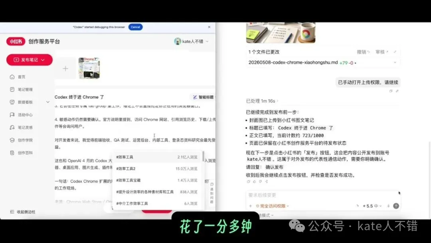The image size is (431, 243).
Task: Select #提升设计效率的各种素材库和工具 suggestion
Action: 157,192
